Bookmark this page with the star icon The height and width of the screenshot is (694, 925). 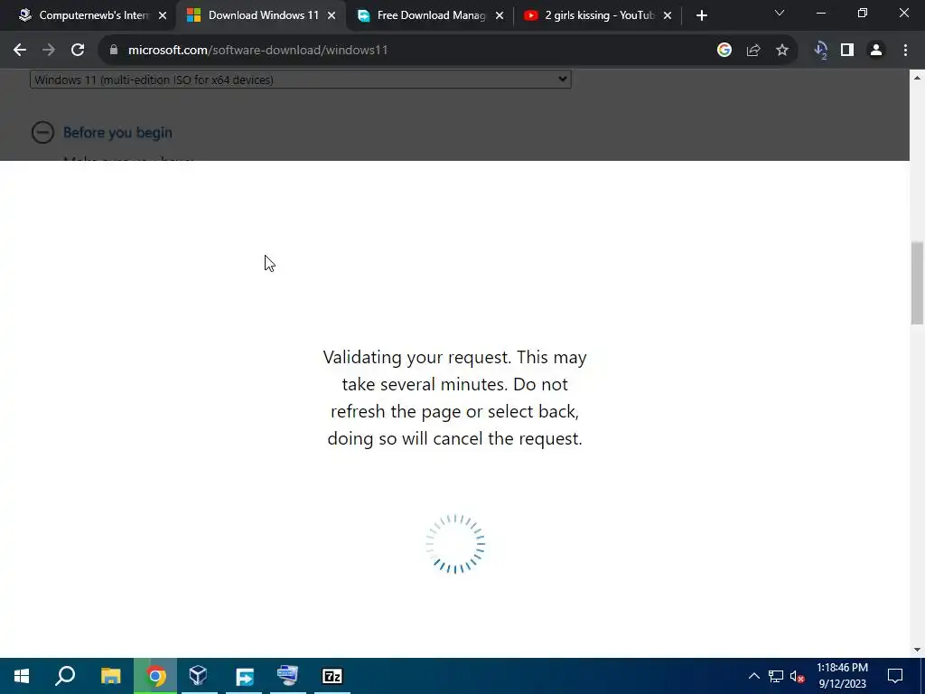(x=782, y=51)
